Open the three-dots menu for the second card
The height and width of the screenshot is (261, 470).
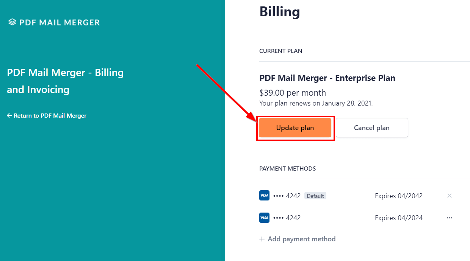pyautogui.click(x=450, y=218)
